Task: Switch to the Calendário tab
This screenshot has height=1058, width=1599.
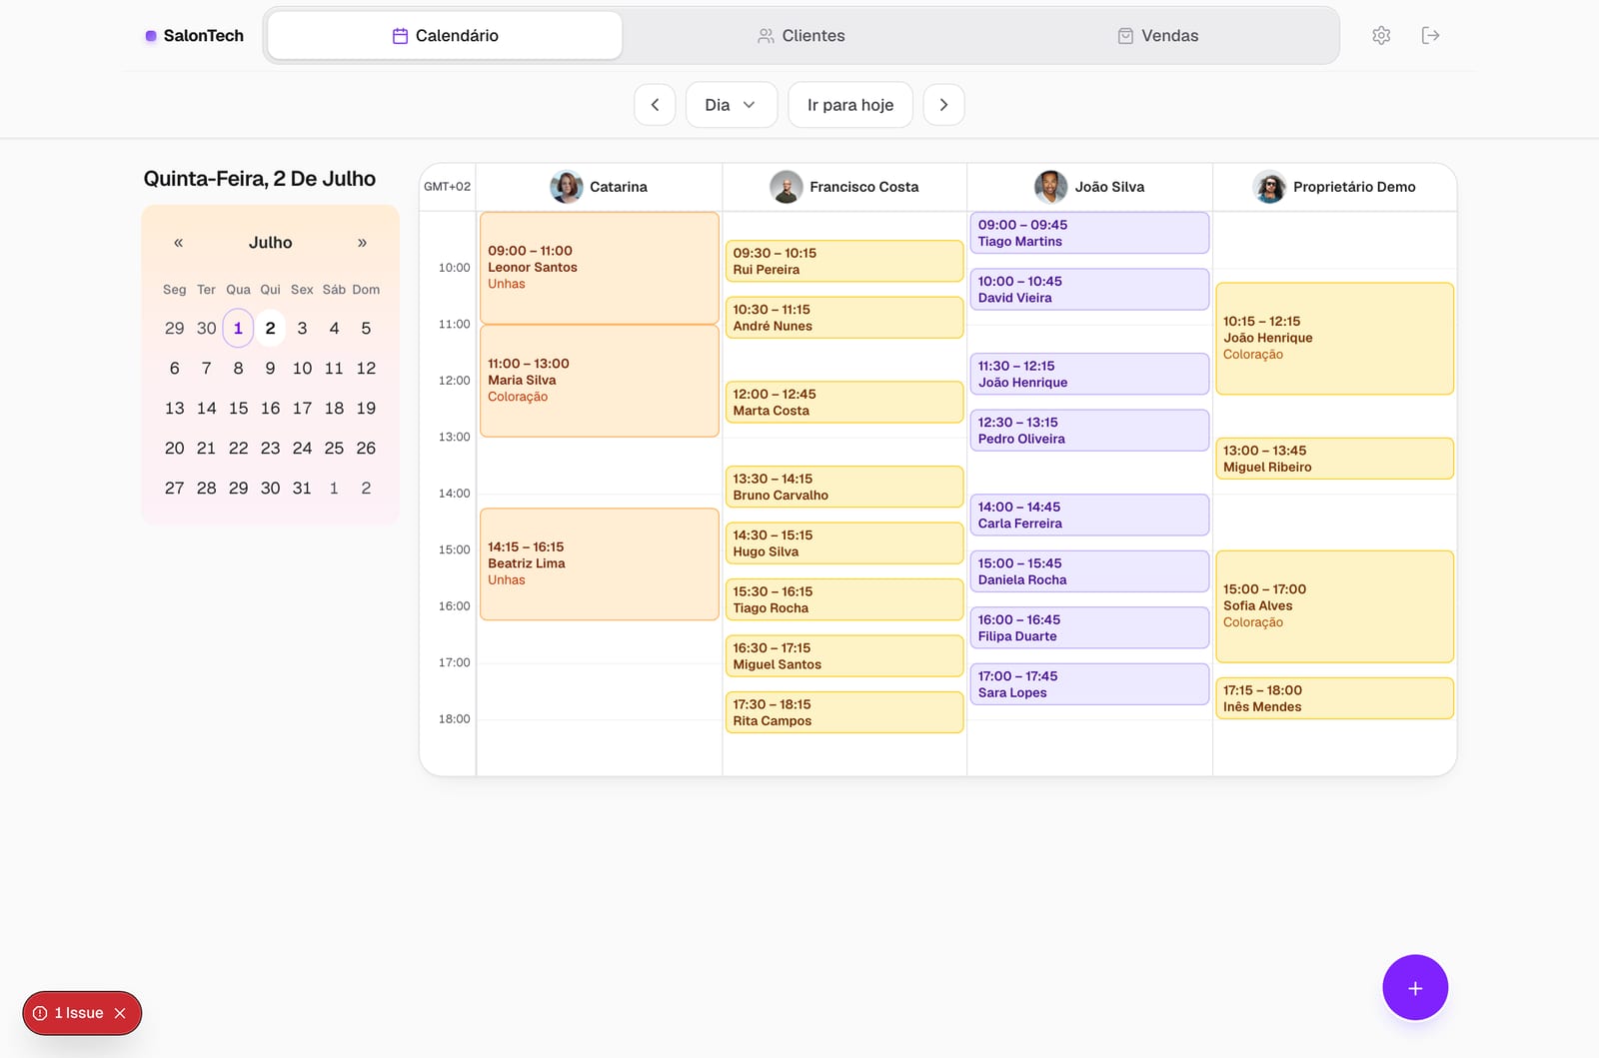Action: tap(445, 36)
